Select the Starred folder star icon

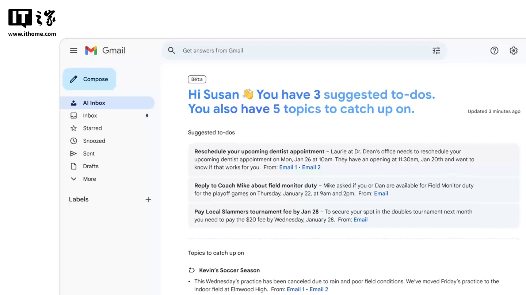tap(74, 128)
